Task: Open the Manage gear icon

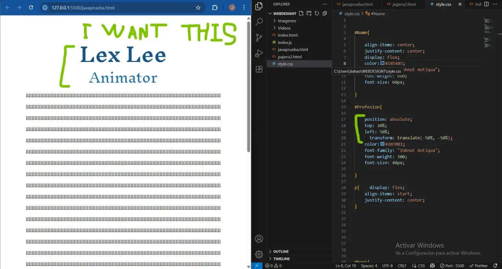Action: [x=259, y=254]
